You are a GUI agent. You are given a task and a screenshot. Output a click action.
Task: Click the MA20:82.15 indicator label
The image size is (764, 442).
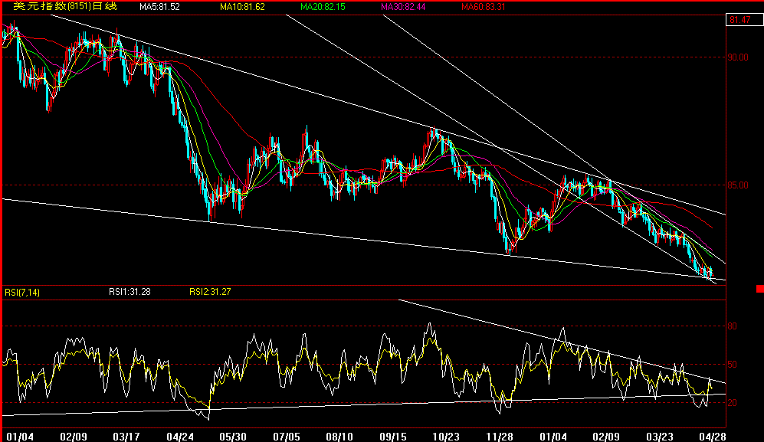click(x=325, y=7)
